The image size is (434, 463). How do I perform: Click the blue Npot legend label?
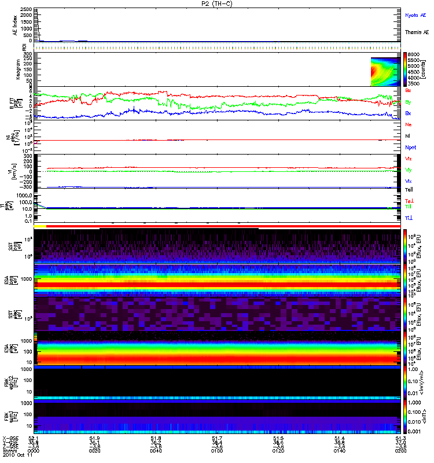410,148
